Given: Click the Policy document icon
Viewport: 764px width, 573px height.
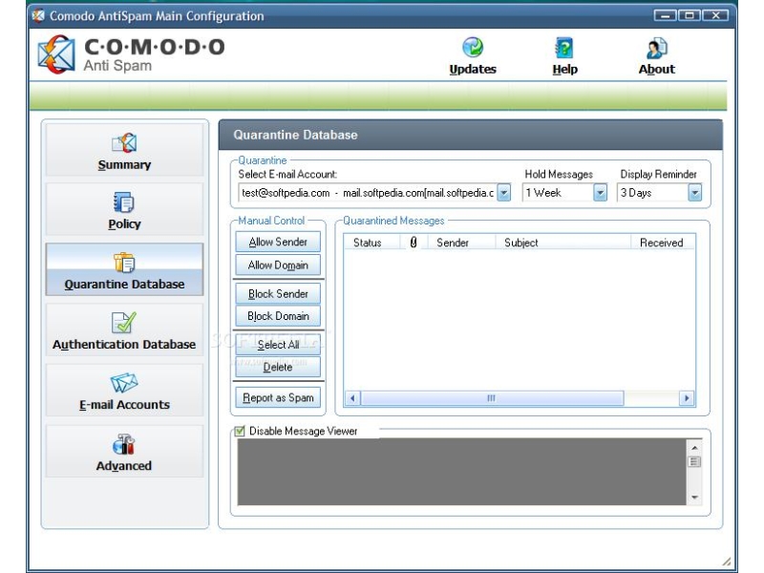Looking at the screenshot, I should coord(124,202).
